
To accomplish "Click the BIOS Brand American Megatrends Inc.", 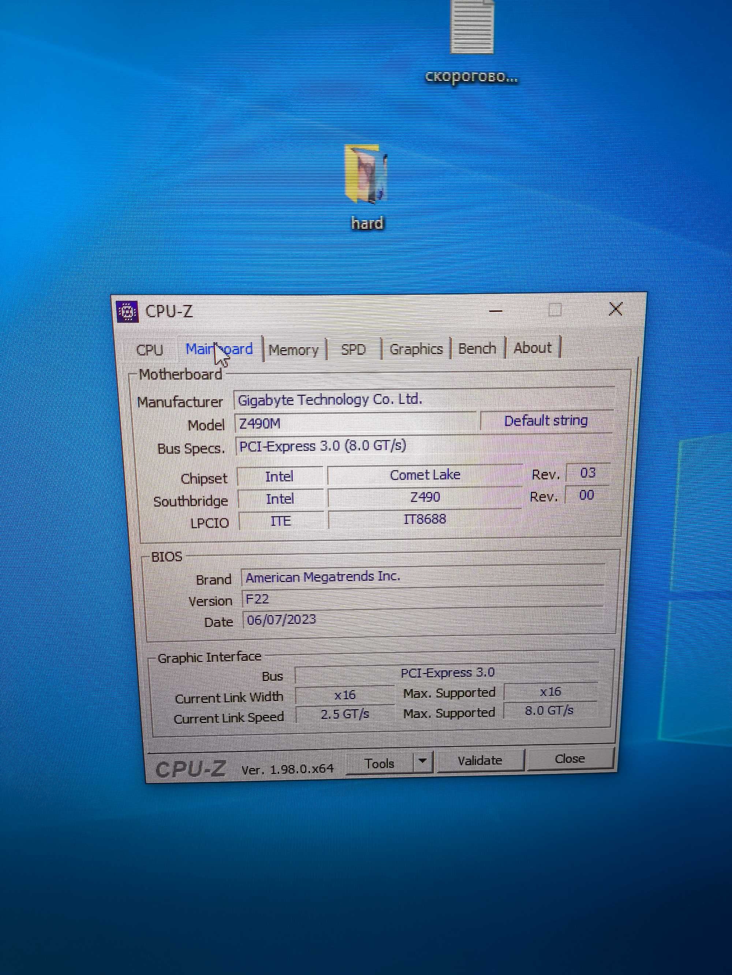I will pyautogui.click(x=423, y=576).
